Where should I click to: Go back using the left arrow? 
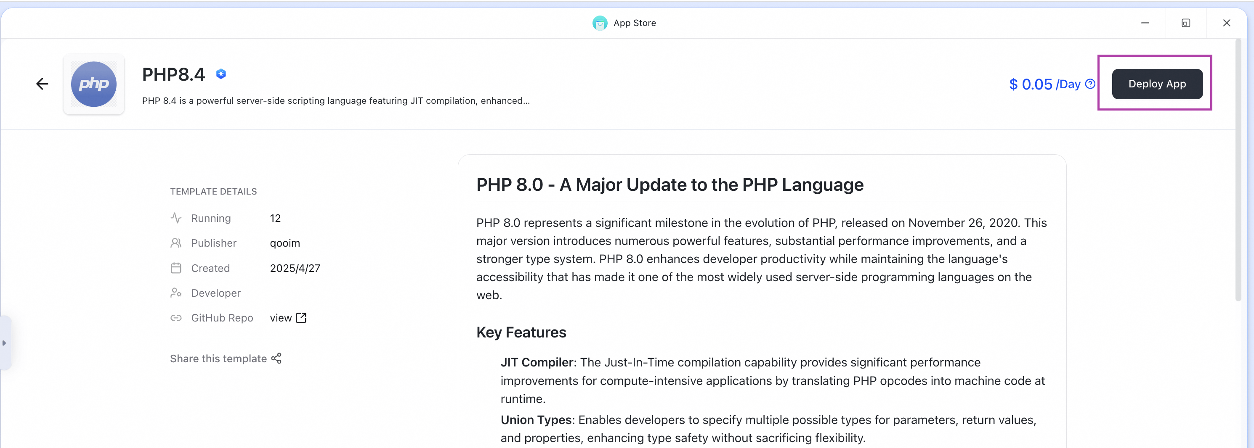[43, 84]
